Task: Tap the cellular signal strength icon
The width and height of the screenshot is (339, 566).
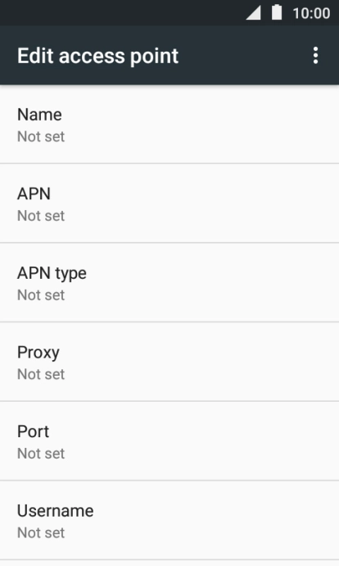Action: click(254, 13)
